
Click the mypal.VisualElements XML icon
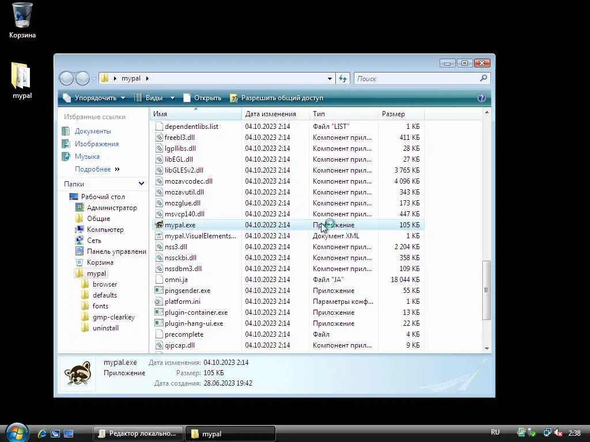(159, 235)
